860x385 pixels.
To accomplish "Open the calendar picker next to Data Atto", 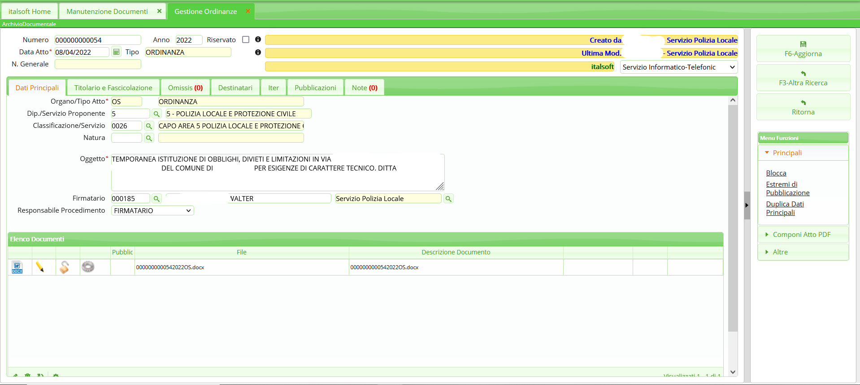I will click(x=116, y=52).
